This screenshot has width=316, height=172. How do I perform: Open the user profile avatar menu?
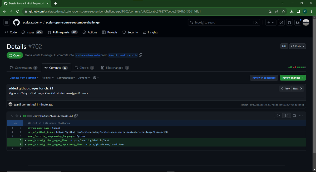pyautogui.click(x=306, y=23)
